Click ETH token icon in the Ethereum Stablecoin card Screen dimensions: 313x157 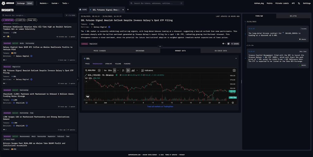pos(12,33)
